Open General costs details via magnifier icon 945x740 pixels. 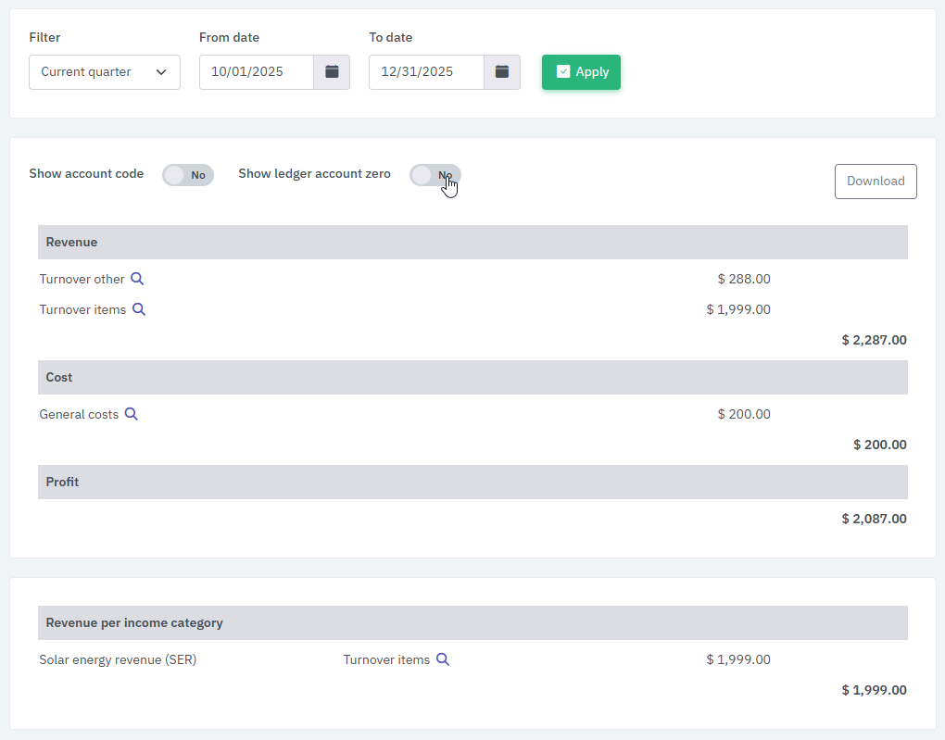point(132,414)
